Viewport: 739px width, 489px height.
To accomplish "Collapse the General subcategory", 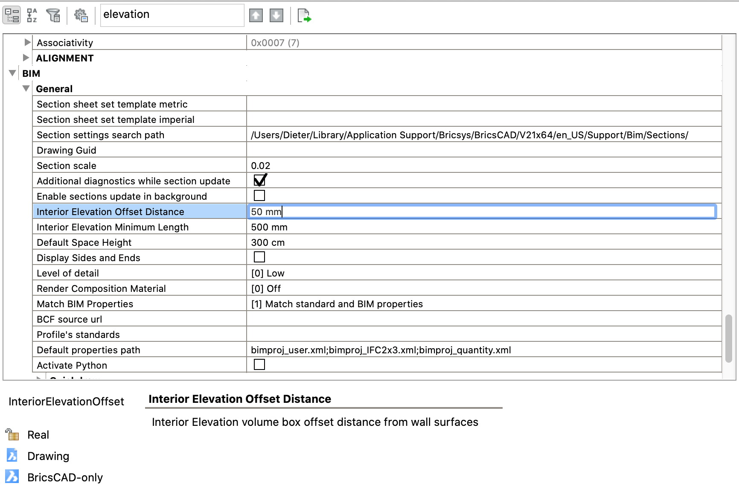I will click(x=26, y=88).
